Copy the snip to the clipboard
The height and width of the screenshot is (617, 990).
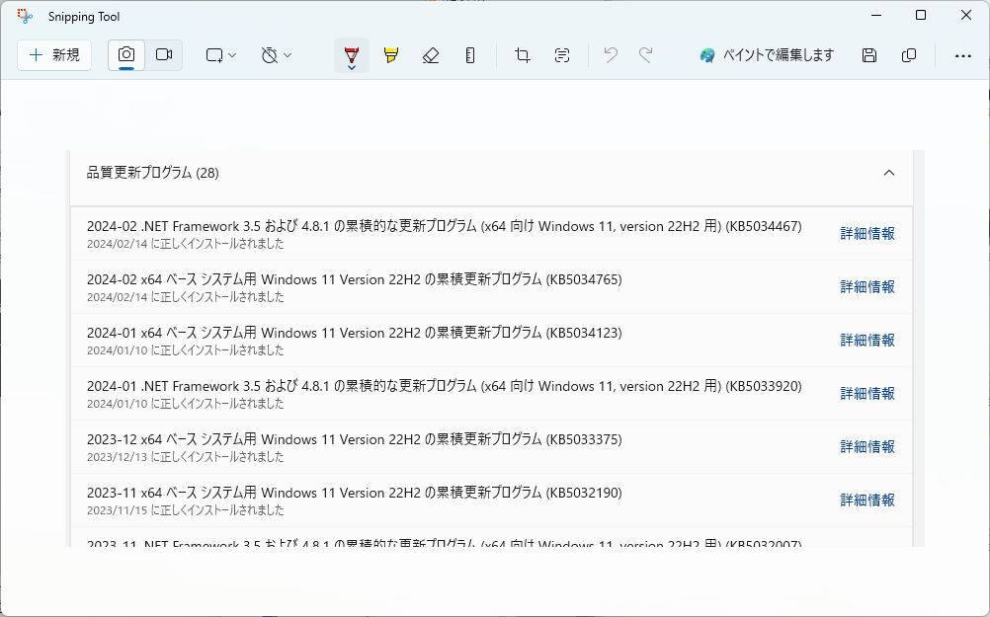909,55
